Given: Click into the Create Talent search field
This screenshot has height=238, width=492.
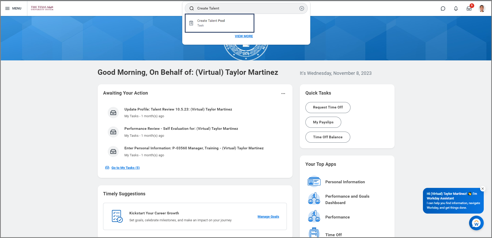Looking at the screenshot, I should pos(245,8).
